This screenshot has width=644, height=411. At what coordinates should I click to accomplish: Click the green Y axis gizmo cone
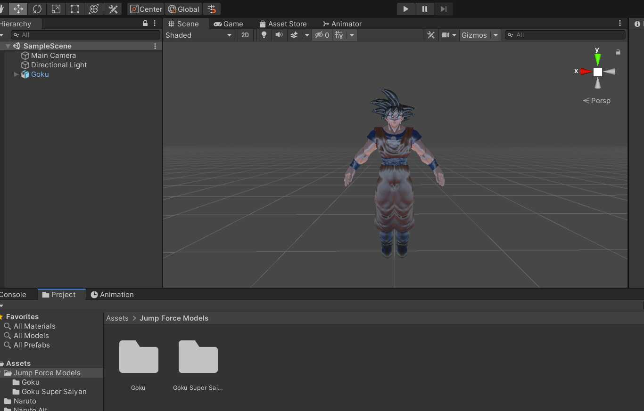[598, 59]
